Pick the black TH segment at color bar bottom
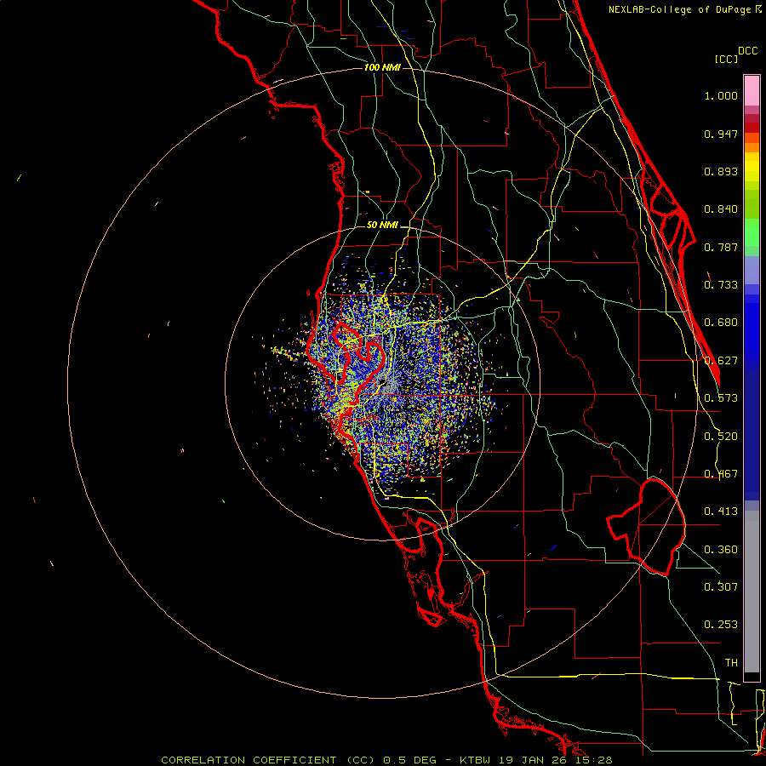This screenshot has height=766, width=766. tap(752, 676)
